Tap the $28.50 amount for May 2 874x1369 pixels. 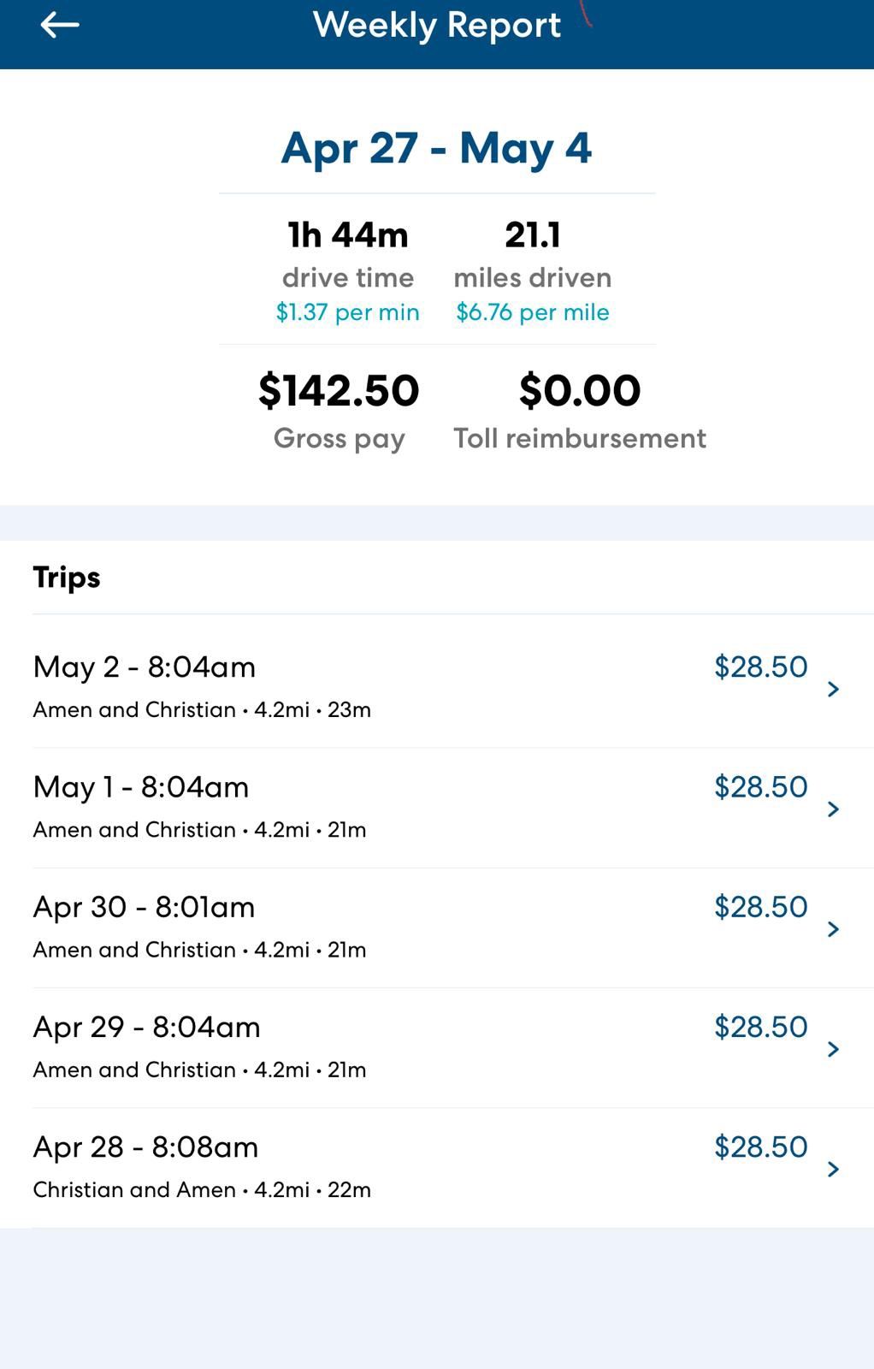[x=760, y=667]
